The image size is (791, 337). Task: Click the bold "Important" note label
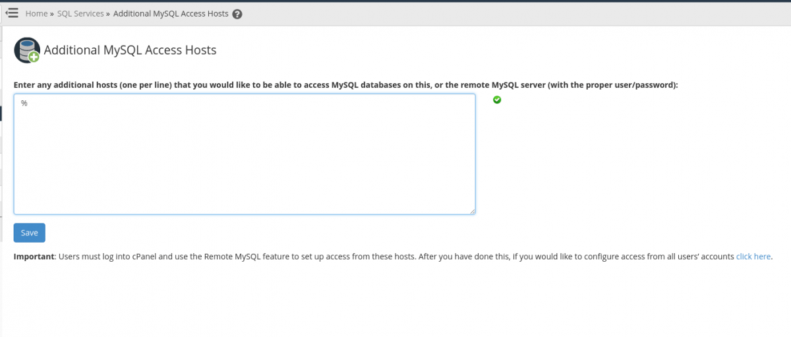point(34,257)
